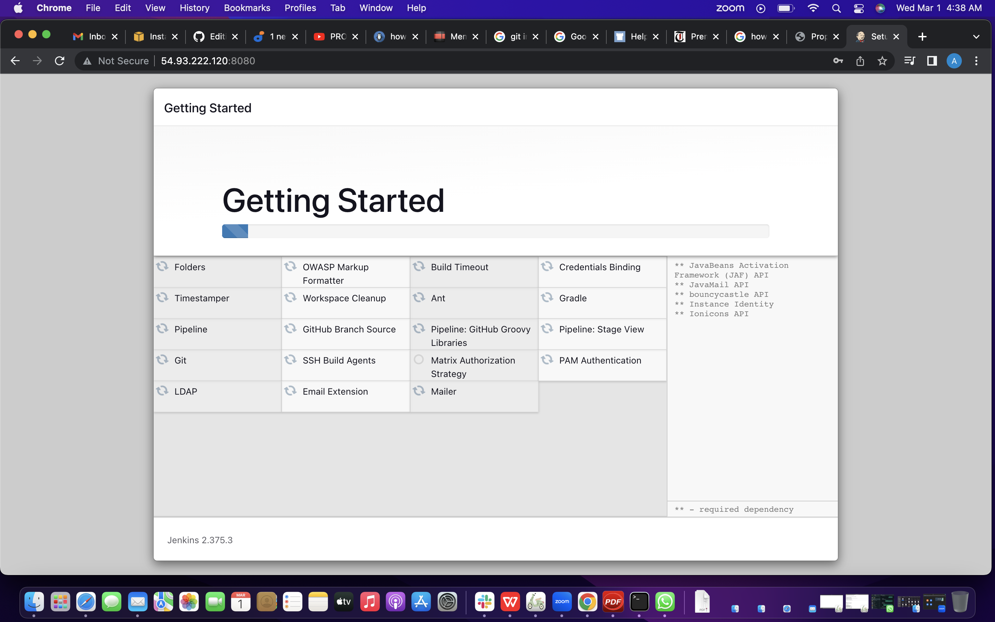Image resolution: width=995 pixels, height=622 pixels.
Task: Click the Not Secure warning icon
Action: 87,61
